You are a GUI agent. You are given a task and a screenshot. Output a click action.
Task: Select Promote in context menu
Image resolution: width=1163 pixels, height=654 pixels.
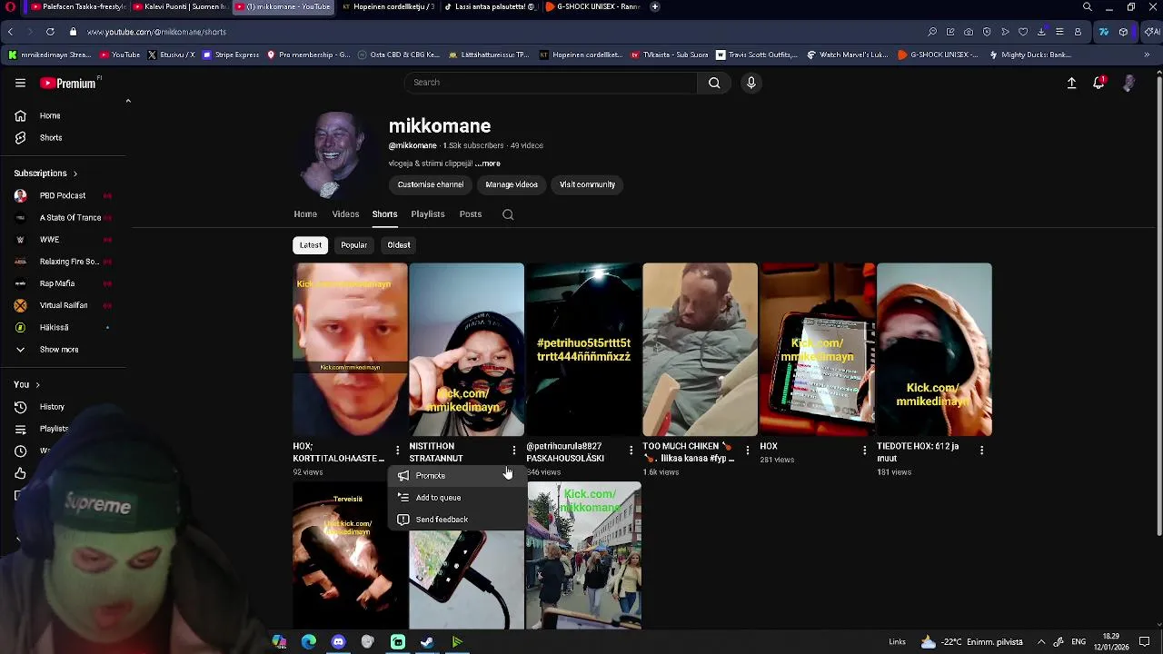(x=457, y=476)
